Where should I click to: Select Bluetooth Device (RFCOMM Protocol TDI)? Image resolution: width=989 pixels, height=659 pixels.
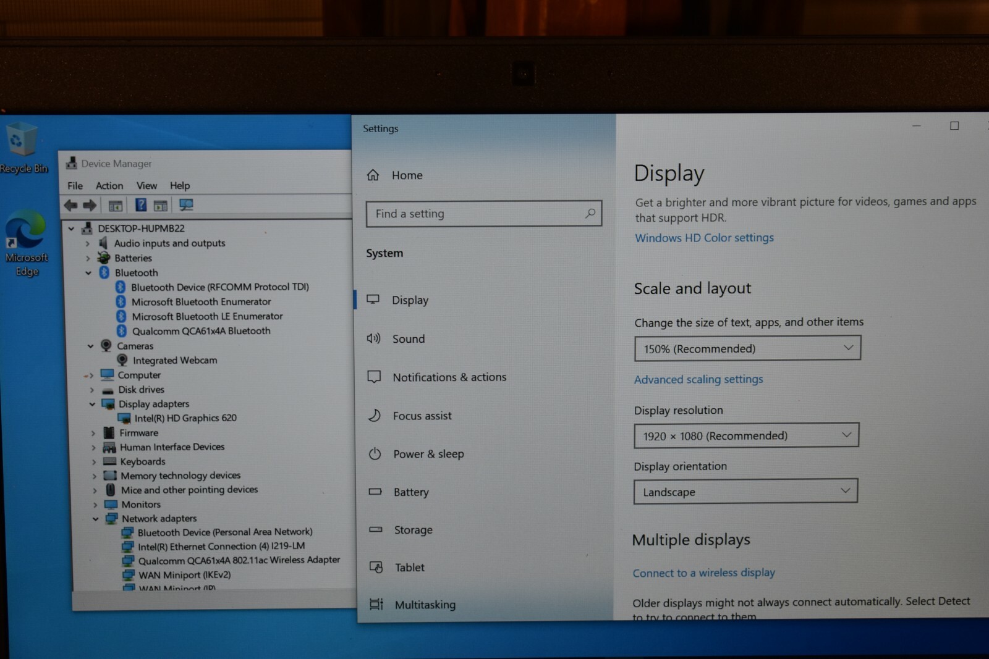[x=219, y=287]
